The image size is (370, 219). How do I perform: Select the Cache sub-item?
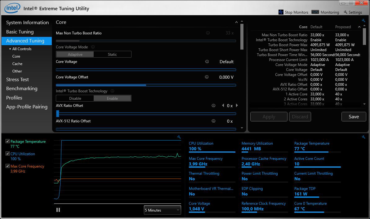pos(17,64)
